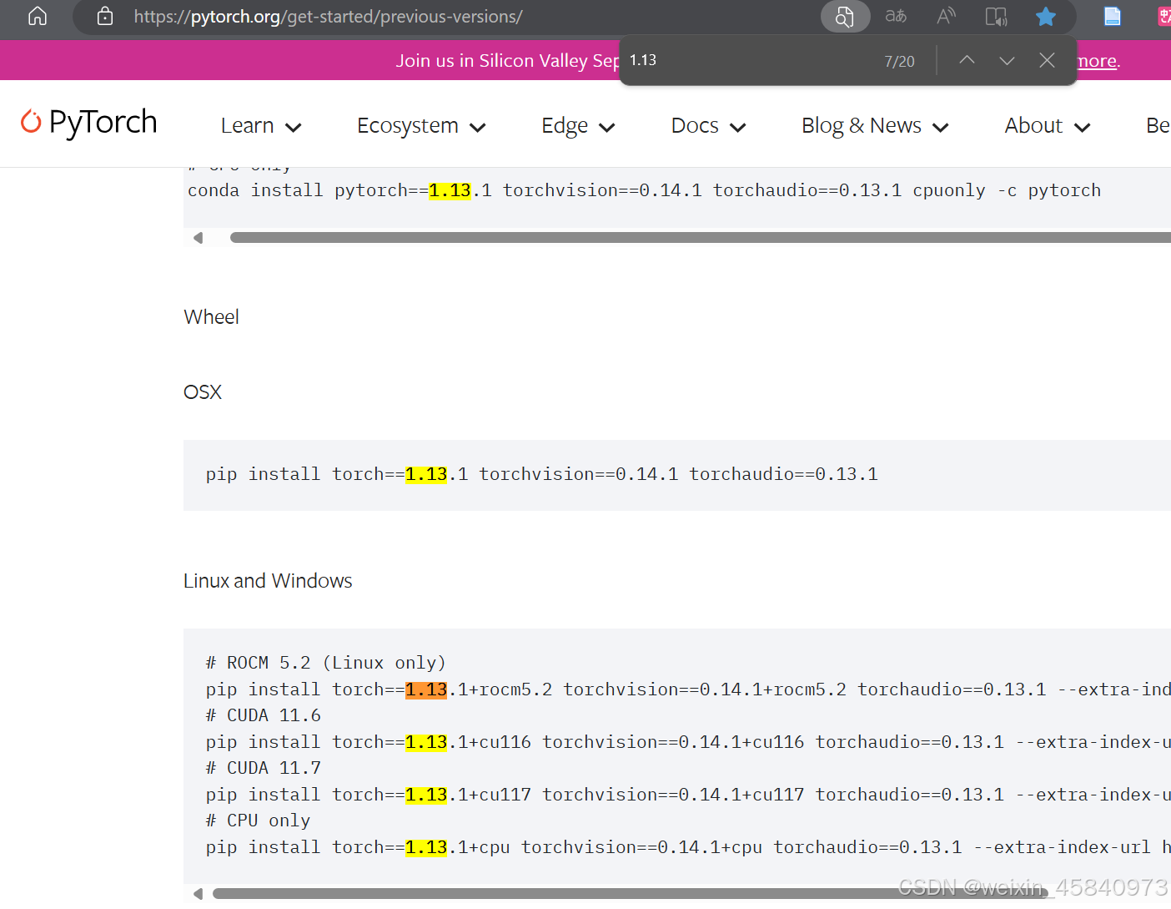Click the '# ROCM 5.2 (Linux only)' comment
Viewport: 1171px width, 909px height.
pyautogui.click(x=326, y=663)
